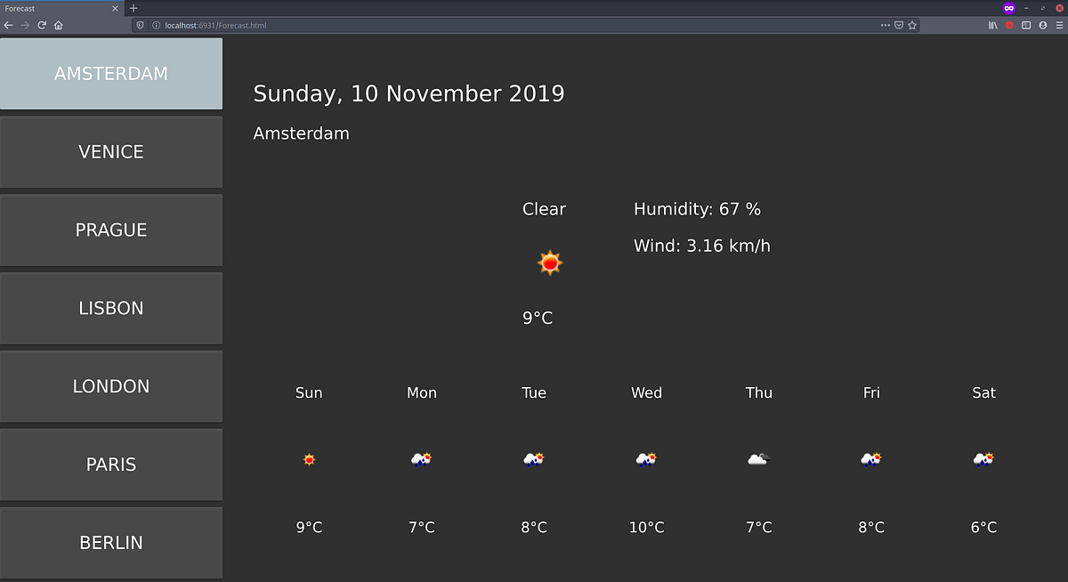Click the large Clear sun weather icon
The height and width of the screenshot is (582, 1068).
coord(549,263)
